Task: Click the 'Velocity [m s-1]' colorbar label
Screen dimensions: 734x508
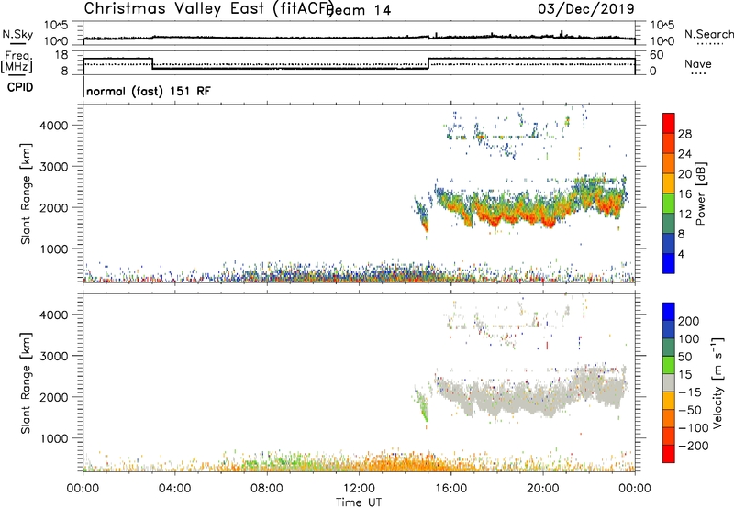Action: coord(717,382)
